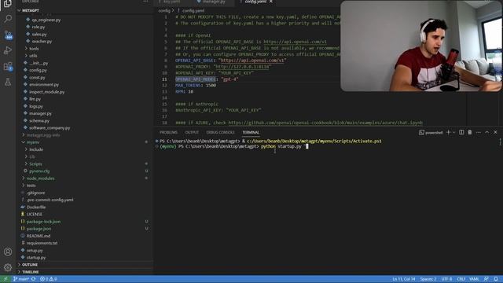Image resolution: width=503 pixels, height=283 pixels.
Task: Follow the https://api.openai.com/v1 link on line 8
Action: pos(252,61)
